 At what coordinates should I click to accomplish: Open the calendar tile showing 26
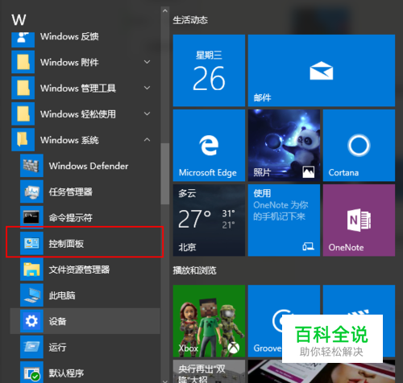click(209, 71)
